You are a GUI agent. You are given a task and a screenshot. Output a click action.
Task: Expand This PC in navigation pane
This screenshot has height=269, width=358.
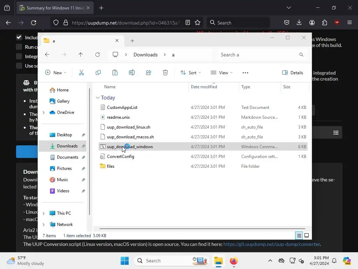(44, 213)
